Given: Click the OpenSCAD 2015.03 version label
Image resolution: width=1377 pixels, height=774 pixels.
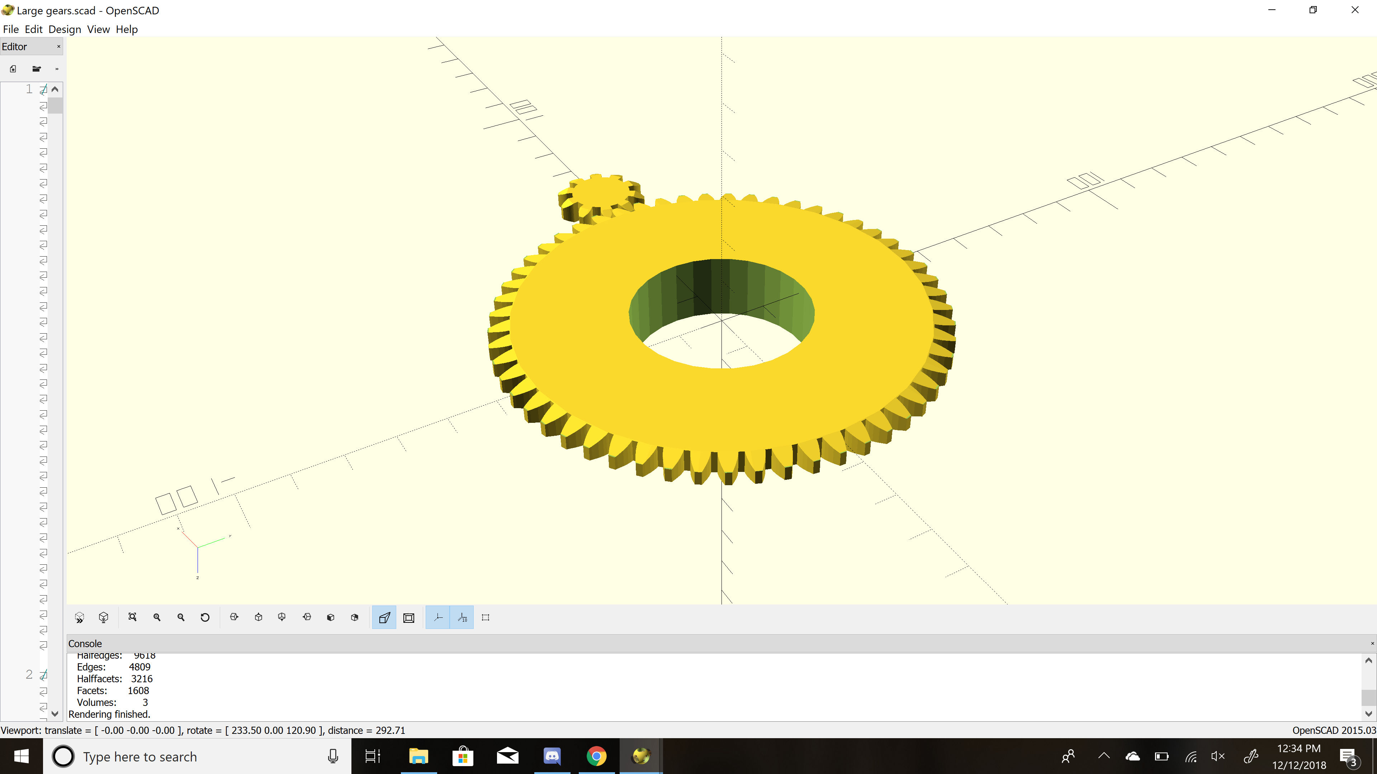Looking at the screenshot, I should pyautogui.click(x=1334, y=730).
